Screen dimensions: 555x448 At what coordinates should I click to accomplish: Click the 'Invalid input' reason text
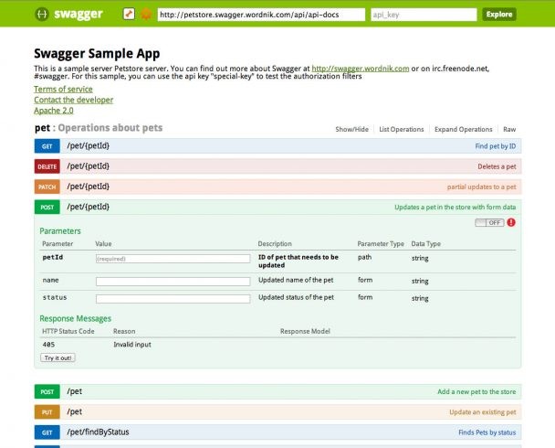coord(132,344)
